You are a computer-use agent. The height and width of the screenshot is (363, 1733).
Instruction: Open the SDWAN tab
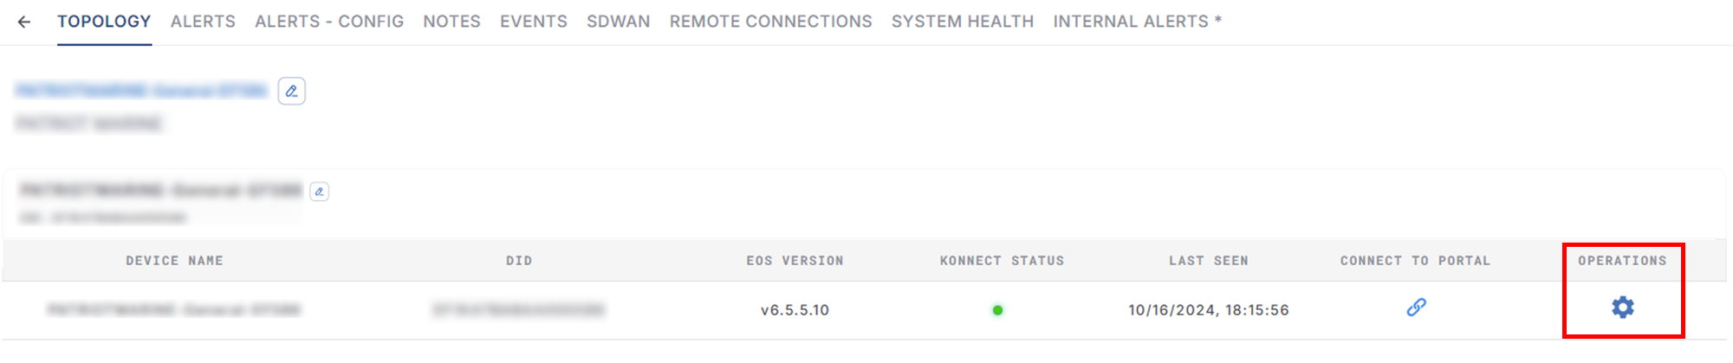[x=618, y=22]
